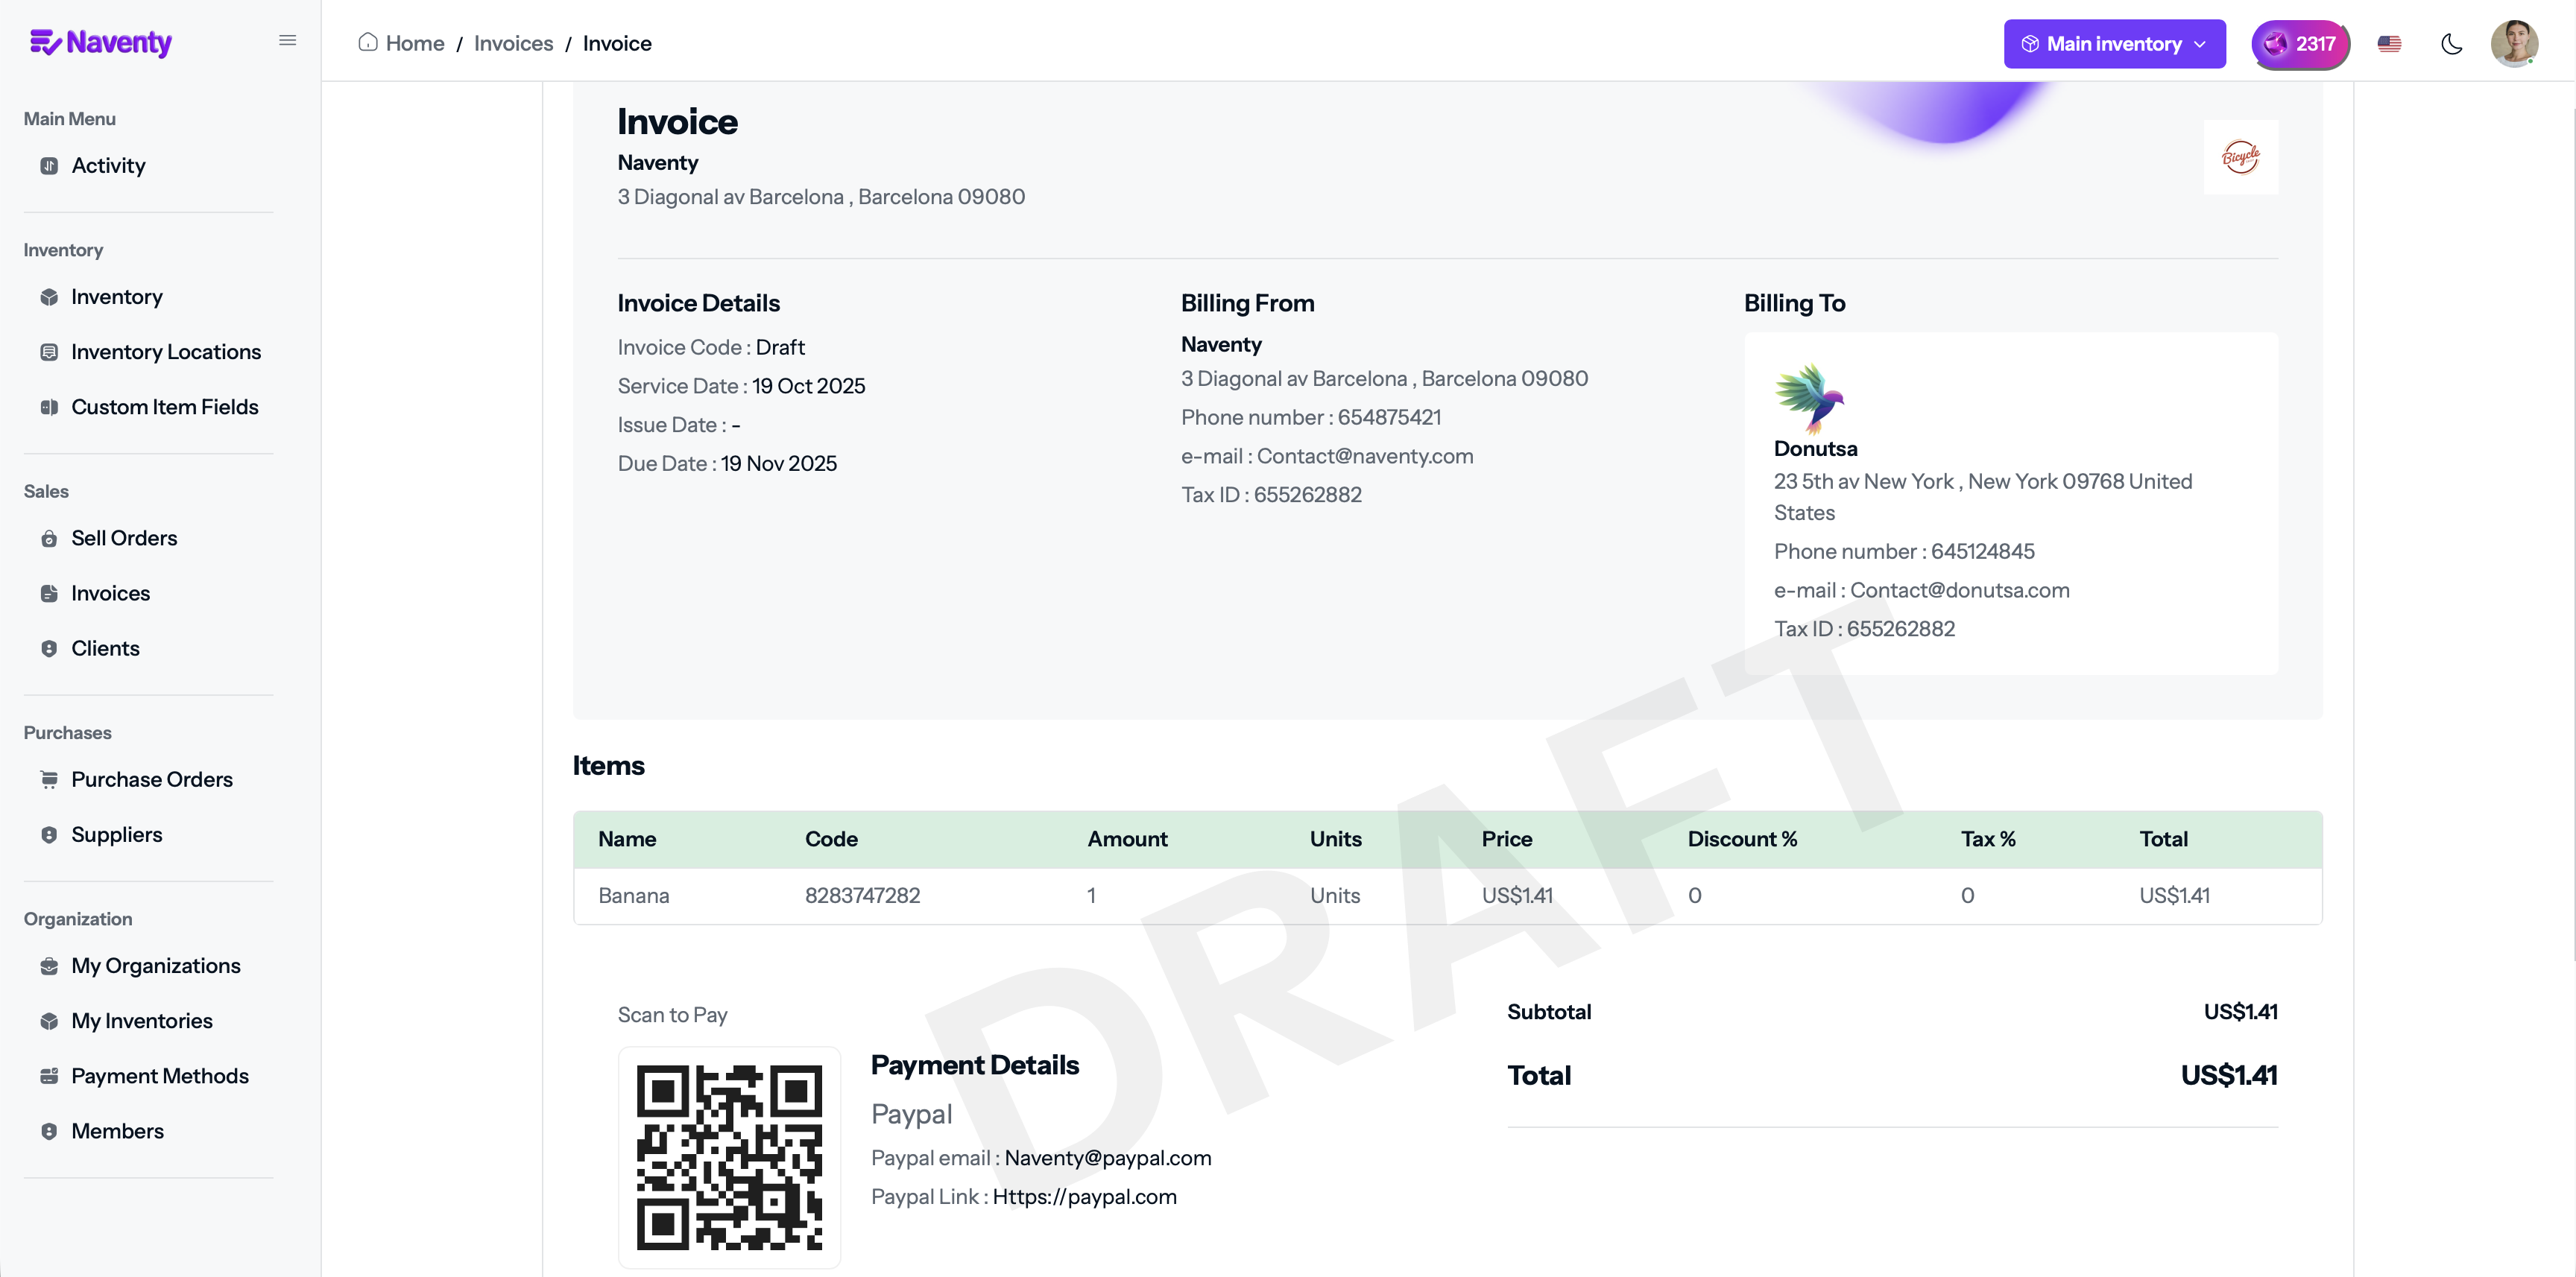Image resolution: width=2576 pixels, height=1277 pixels.
Task: Click the Scan to Pay QR code
Action: point(729,1157)
